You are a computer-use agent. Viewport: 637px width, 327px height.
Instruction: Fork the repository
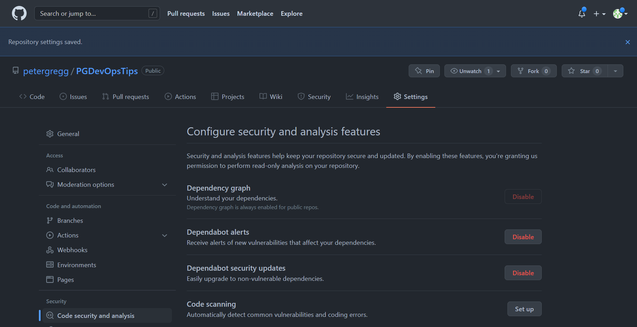pos(534,71)
